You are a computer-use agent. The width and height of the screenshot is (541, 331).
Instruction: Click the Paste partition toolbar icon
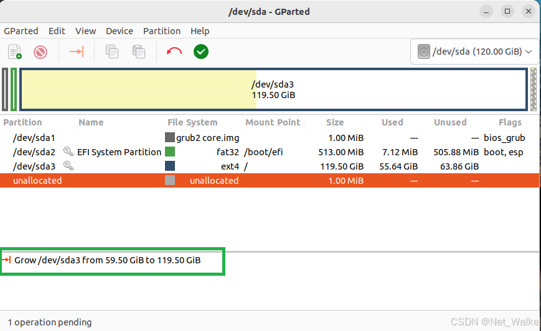(x=139, y=52)
